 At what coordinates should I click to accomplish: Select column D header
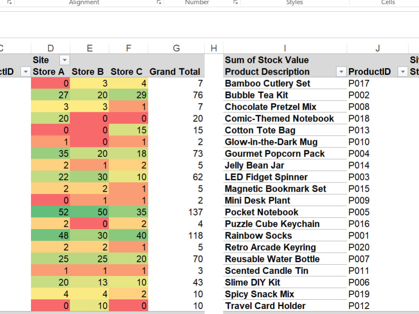click(x=51, y=48)
